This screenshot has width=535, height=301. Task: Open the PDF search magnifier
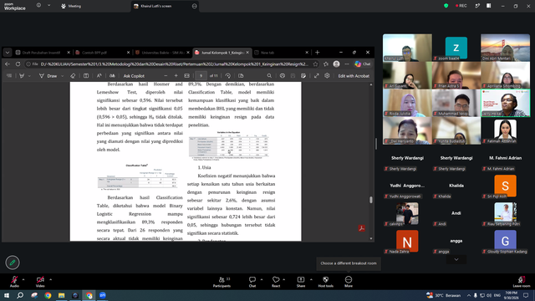click(269, 76)
